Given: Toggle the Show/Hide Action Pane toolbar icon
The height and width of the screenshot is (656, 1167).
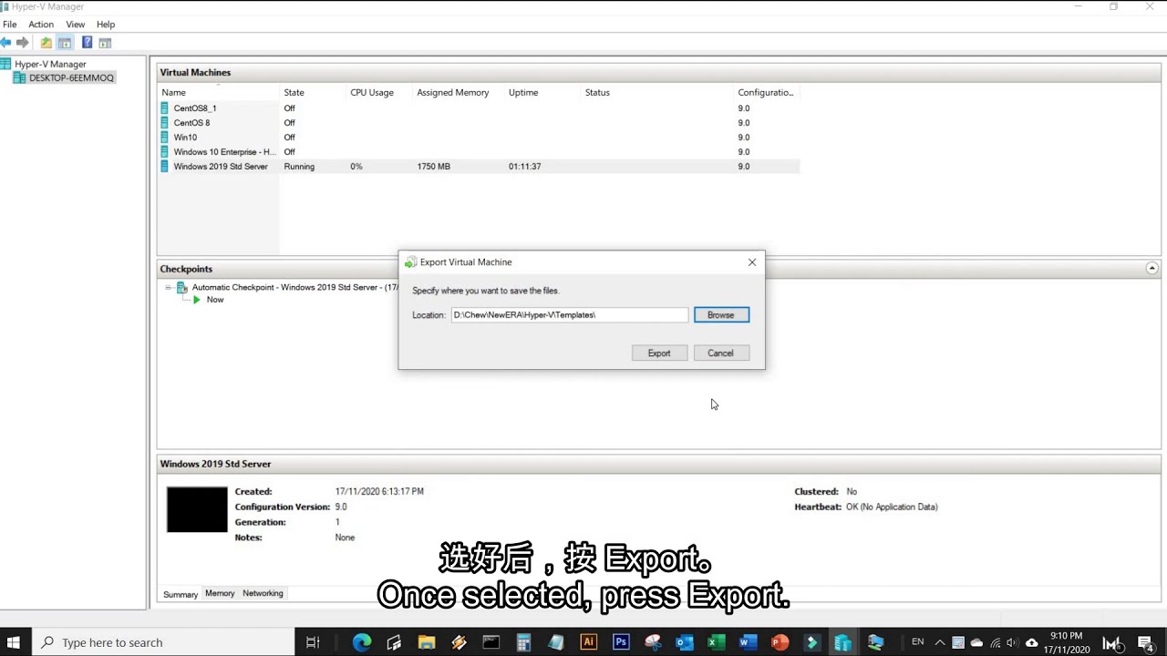Looking at the screenshot, I should 105,43.
